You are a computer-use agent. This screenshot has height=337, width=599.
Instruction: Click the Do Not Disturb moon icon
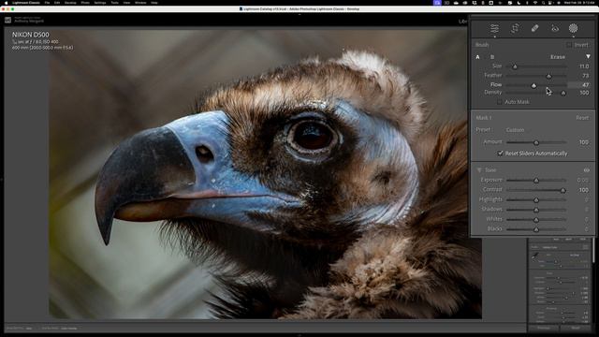click(519, 3)
